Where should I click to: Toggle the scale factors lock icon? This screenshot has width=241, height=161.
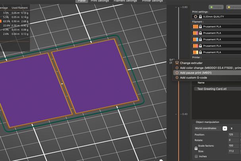point(196,148)
